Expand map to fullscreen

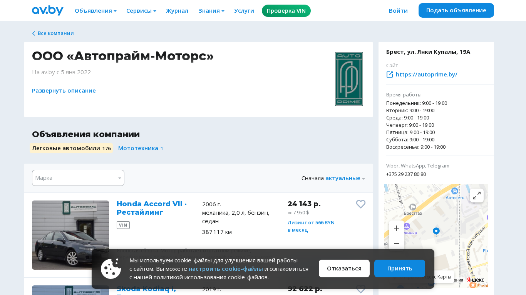click(x=476, y=196)
